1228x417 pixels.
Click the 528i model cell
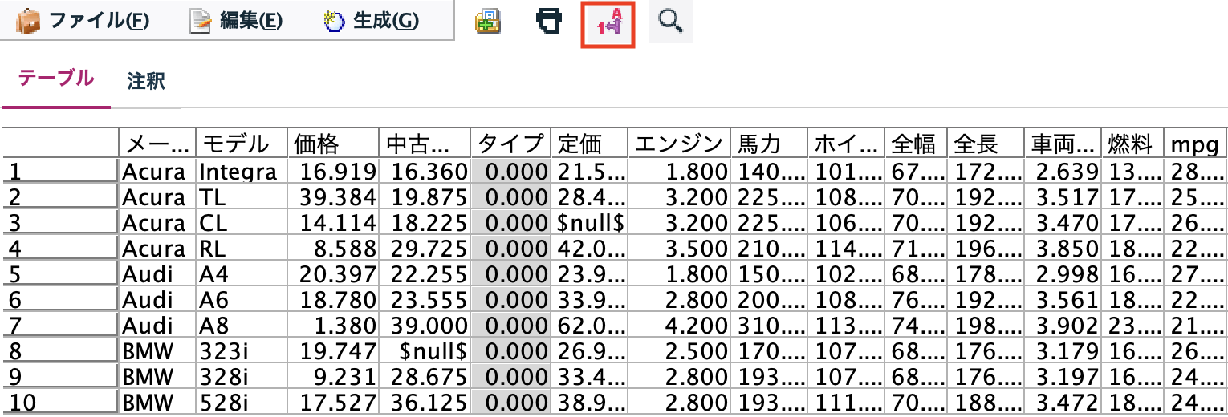(x=242, y=403)
